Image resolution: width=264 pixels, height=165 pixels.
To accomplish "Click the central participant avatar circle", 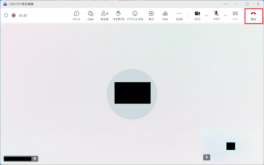I will [132, 94].
